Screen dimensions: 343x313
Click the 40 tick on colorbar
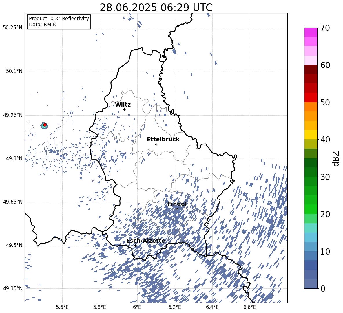325,140
